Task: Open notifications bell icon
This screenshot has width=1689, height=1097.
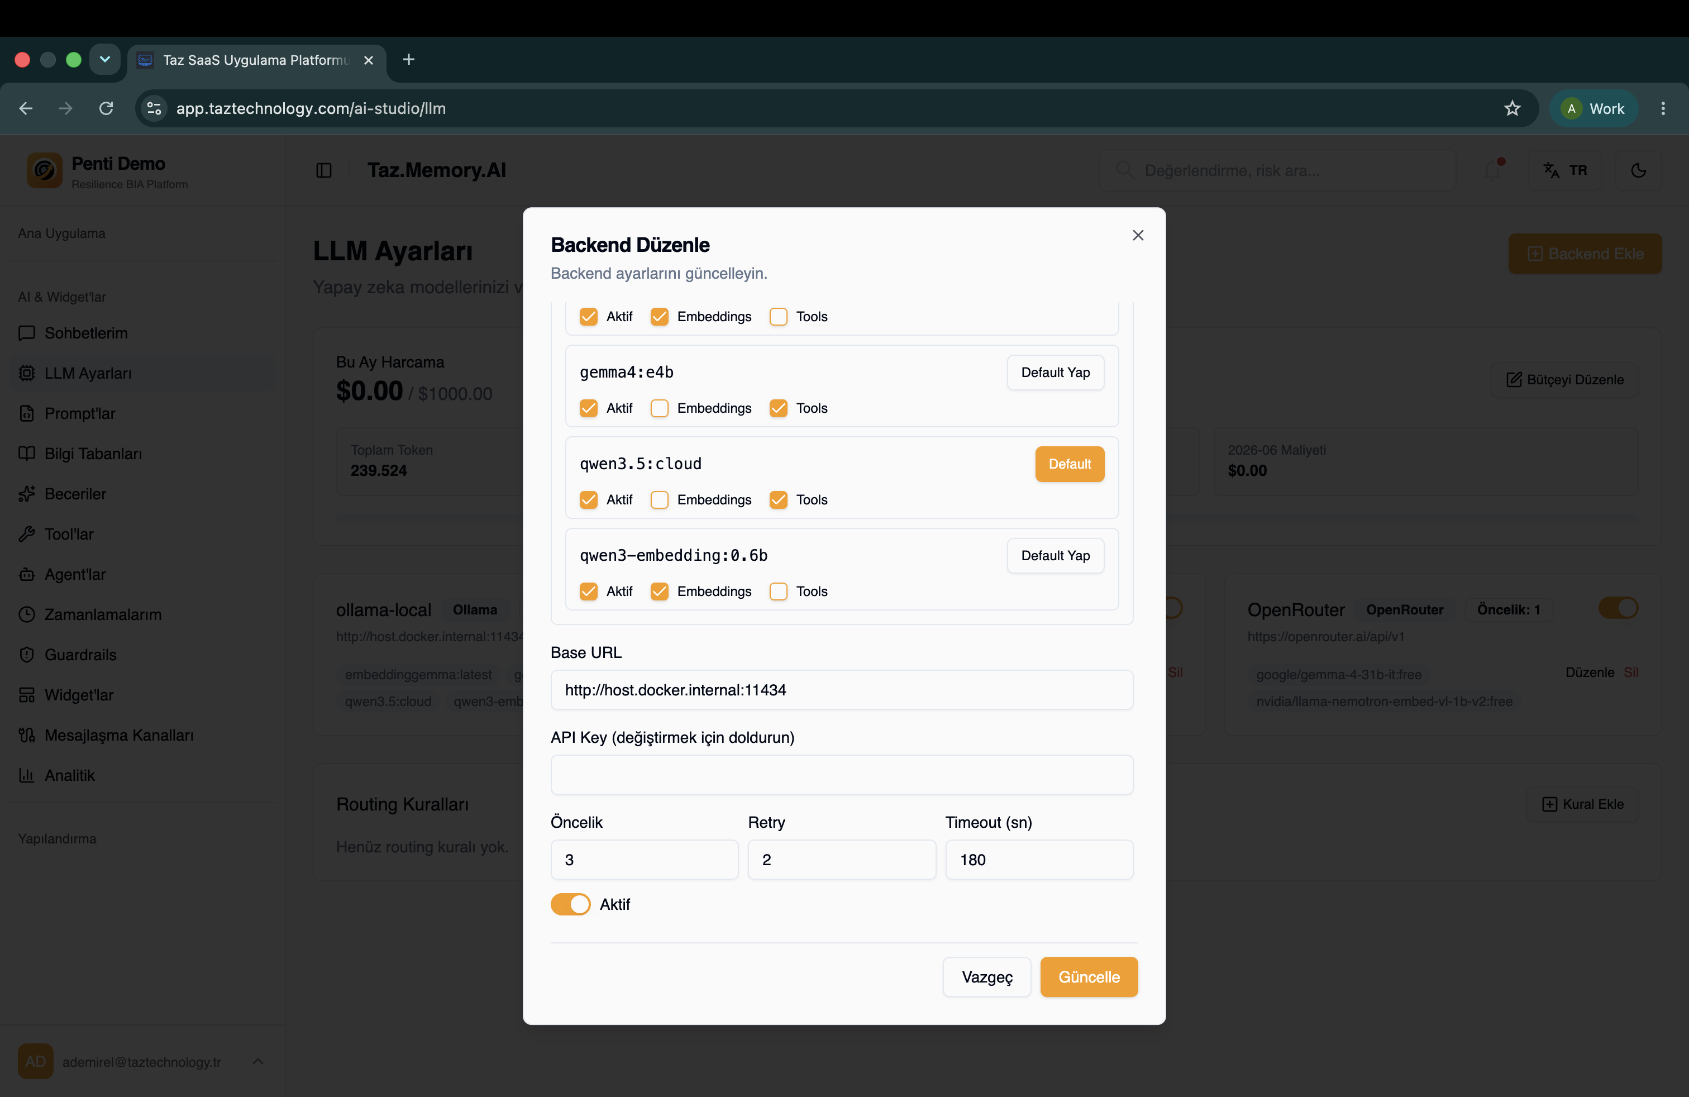Action: tap(1492, 170)
